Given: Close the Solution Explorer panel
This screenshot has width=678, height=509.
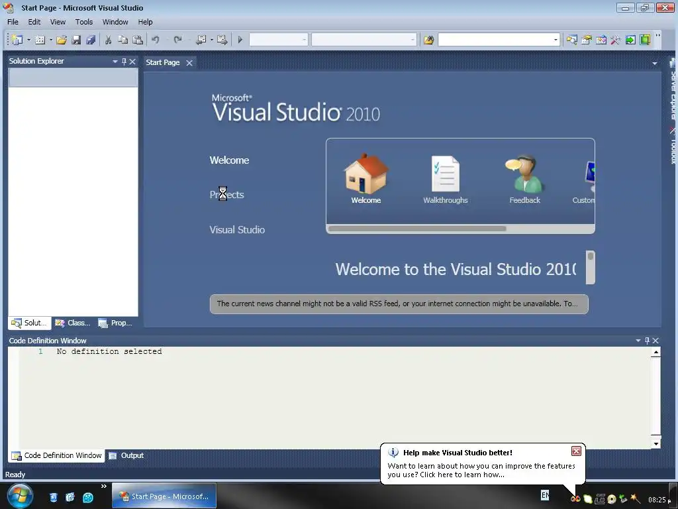Looking at the screenshot, I should pos(132,62).
